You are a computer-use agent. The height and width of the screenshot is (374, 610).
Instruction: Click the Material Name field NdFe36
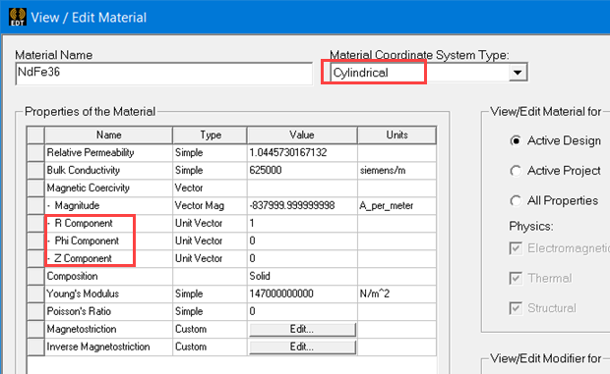[163, 74]
